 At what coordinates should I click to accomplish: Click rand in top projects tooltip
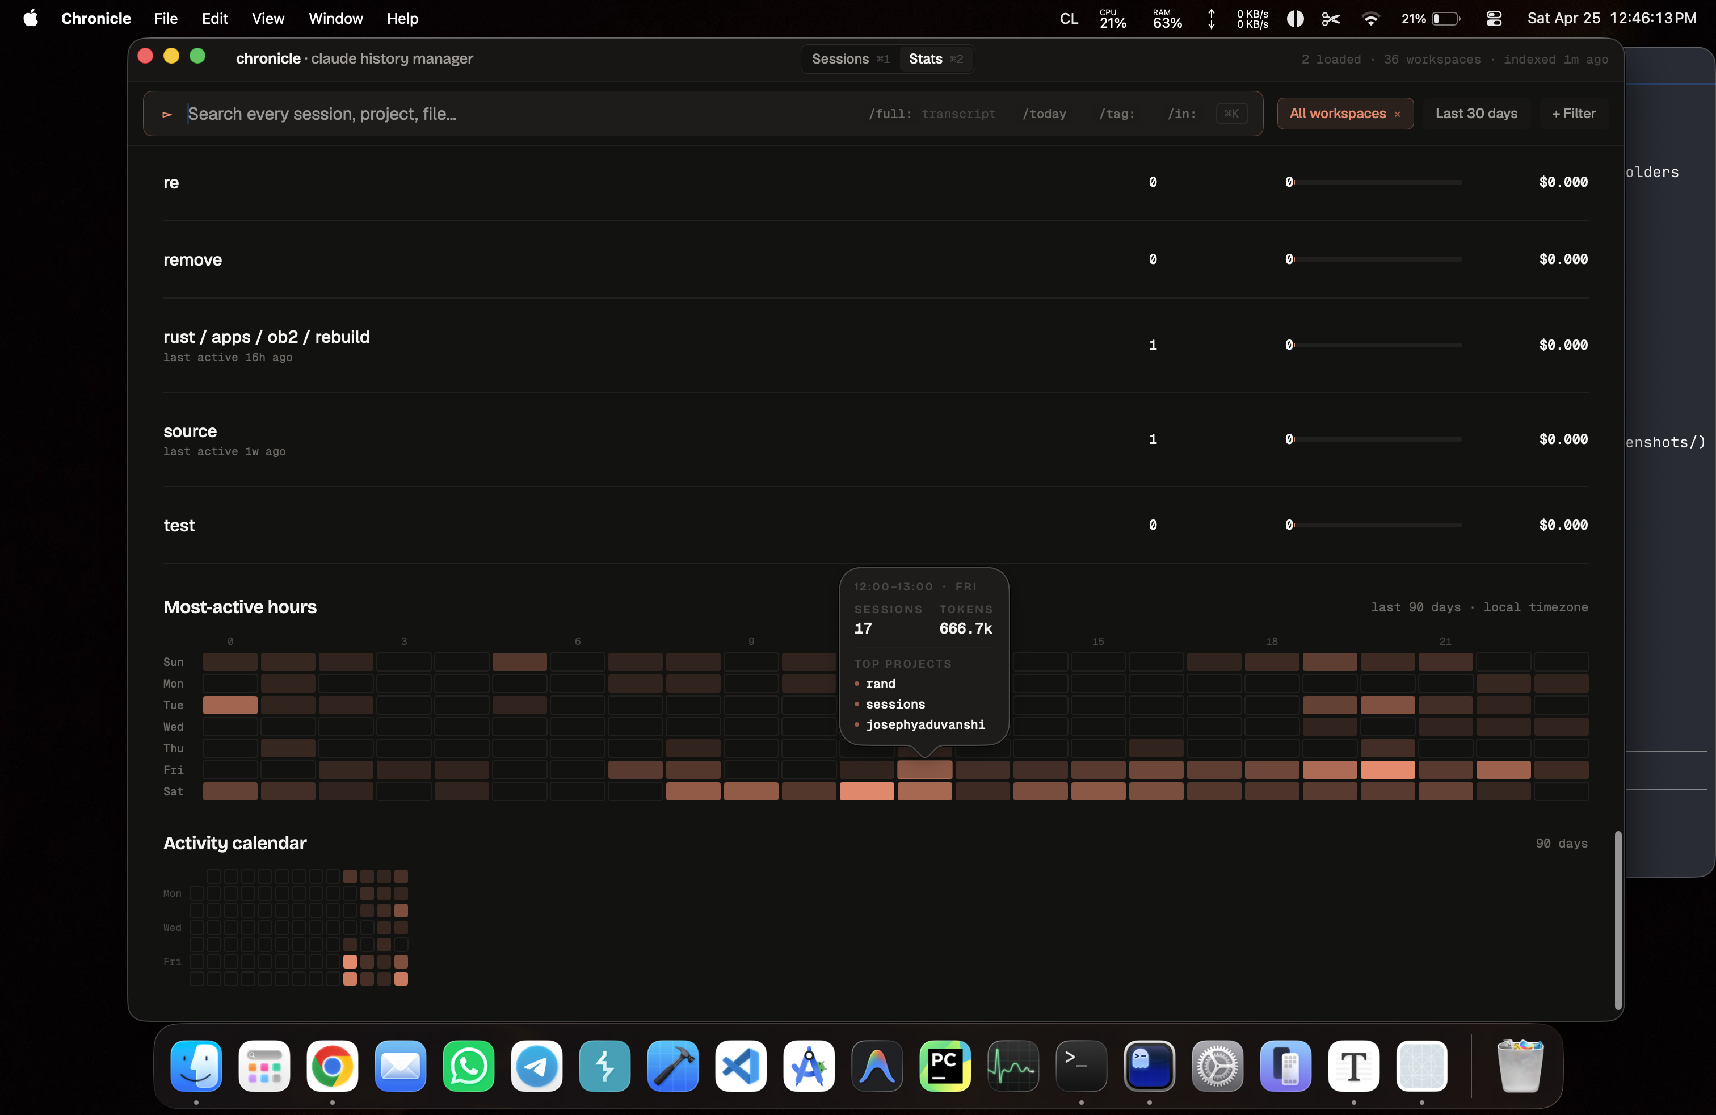click(x=880, y=684)
